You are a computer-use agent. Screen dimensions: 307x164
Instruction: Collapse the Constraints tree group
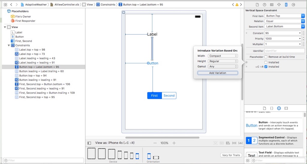(9, 45)
